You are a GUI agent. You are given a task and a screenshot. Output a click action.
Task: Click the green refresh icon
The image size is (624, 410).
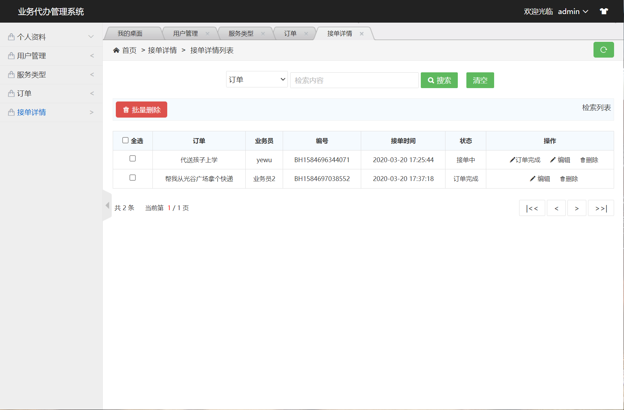(603, 50)
